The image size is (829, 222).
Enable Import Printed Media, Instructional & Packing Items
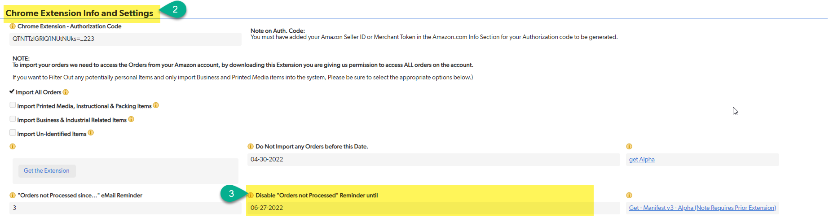13,105
